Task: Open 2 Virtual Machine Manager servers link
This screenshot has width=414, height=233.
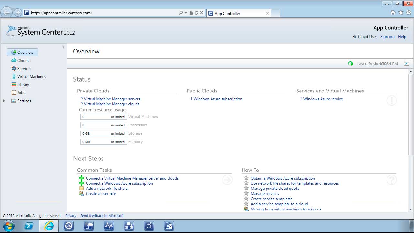Action: tap(111, 99)
